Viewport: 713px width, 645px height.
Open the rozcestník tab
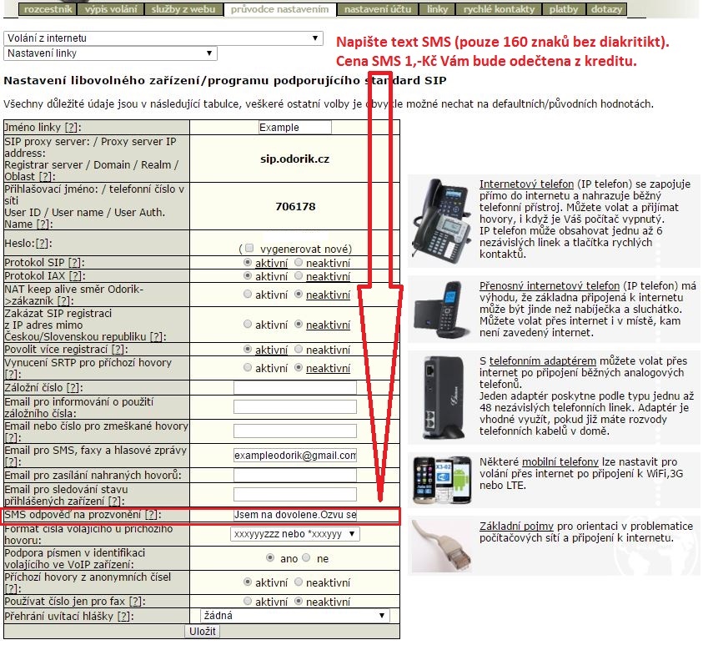(x=48, y=9)
